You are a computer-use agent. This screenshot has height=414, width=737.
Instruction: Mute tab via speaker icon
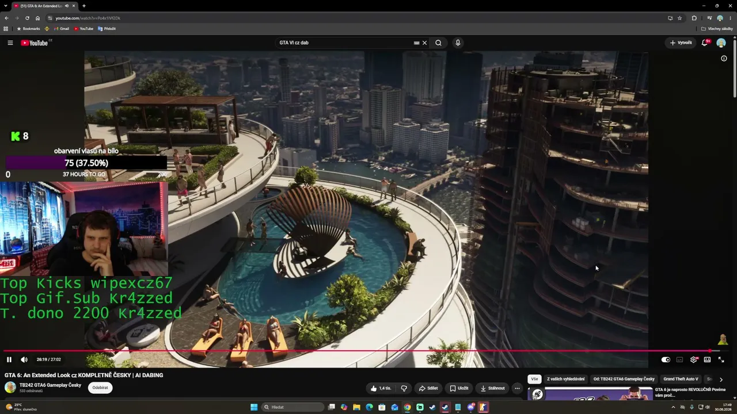[x=66, y=6]
